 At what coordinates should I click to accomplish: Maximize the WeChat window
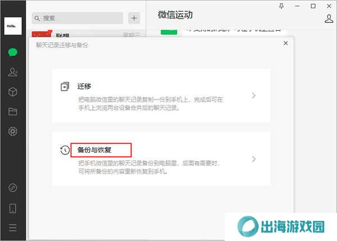313,6
